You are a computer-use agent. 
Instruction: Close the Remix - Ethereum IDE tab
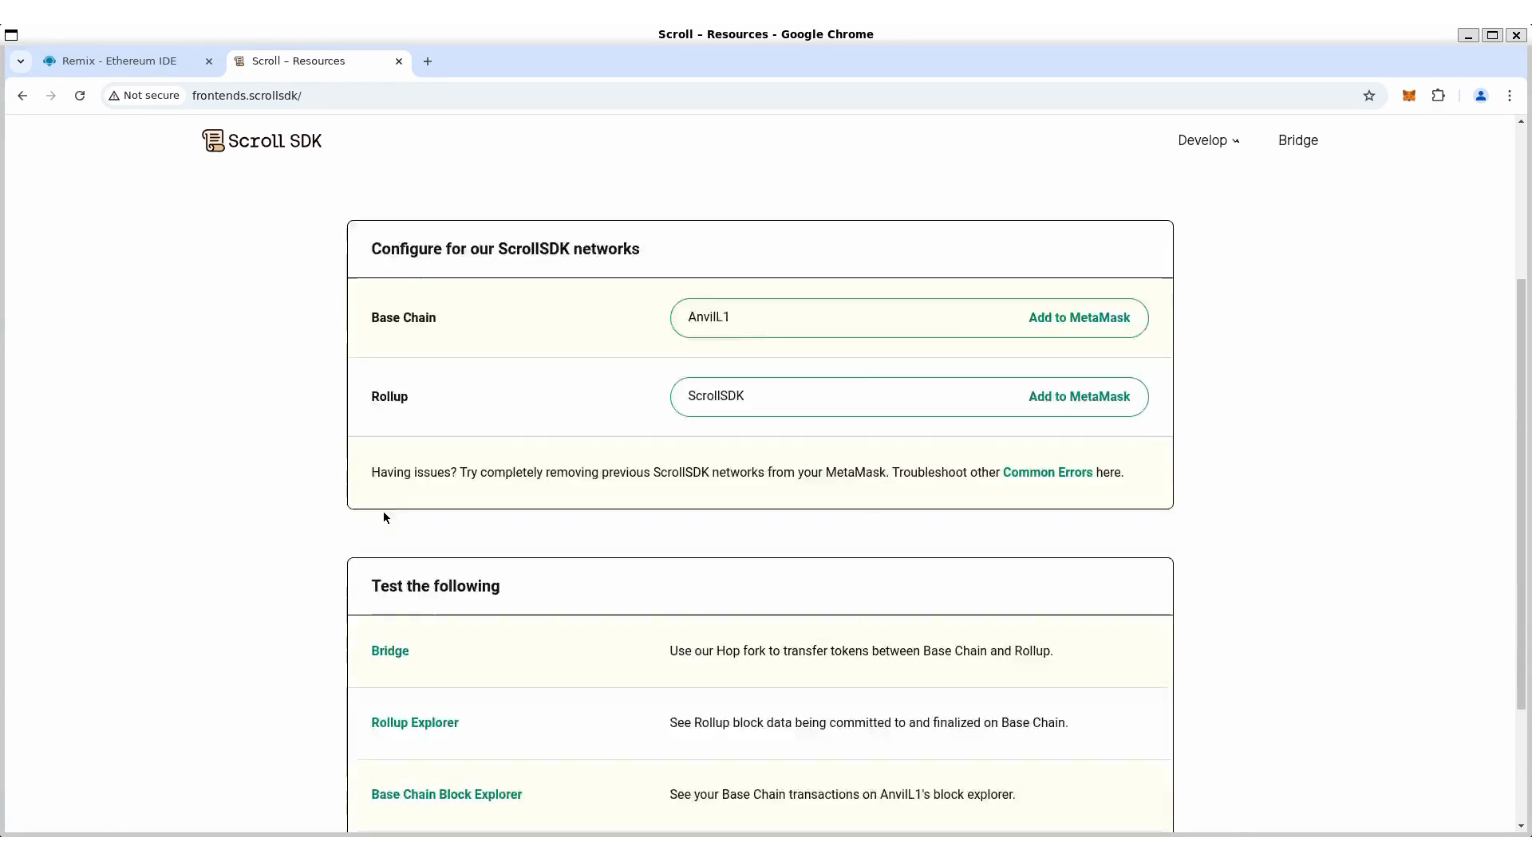pyautogui.click(x=209, y=61)
